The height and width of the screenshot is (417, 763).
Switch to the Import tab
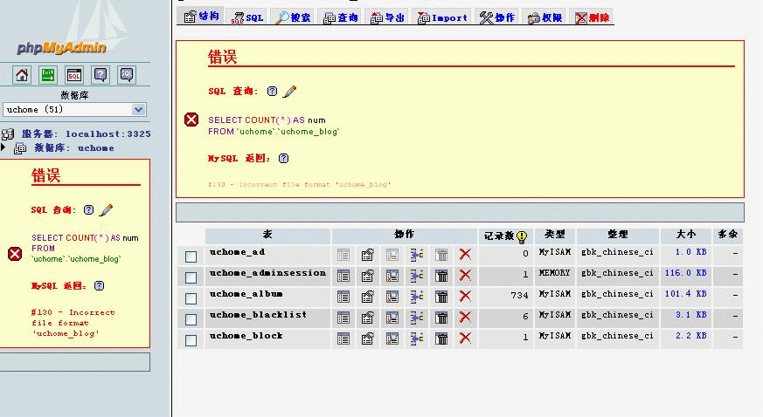pos(442,17)
